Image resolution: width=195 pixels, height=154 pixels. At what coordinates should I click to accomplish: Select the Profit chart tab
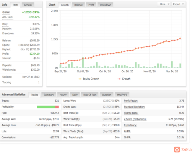(91, 5)
